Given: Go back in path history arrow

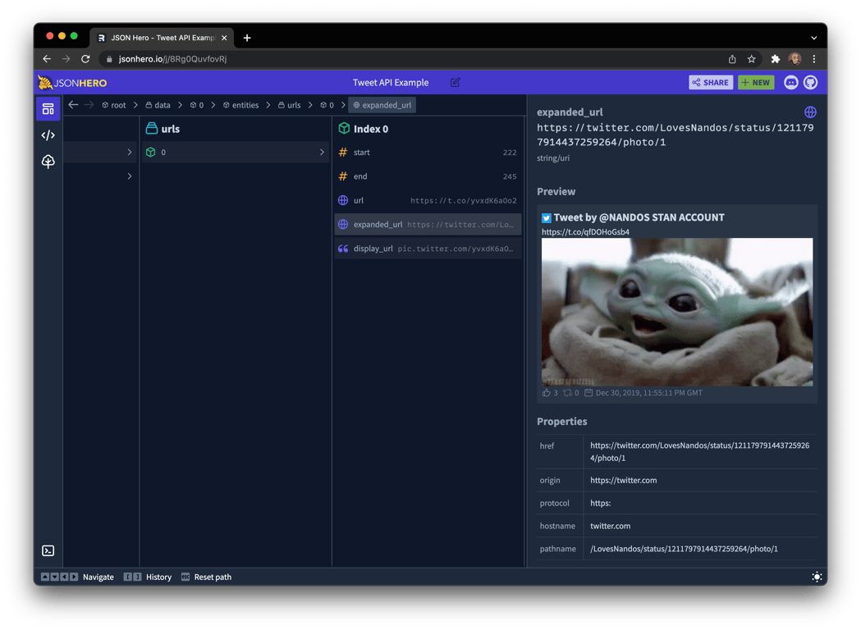Looking at the screenshot, I should tap(74, 105).
